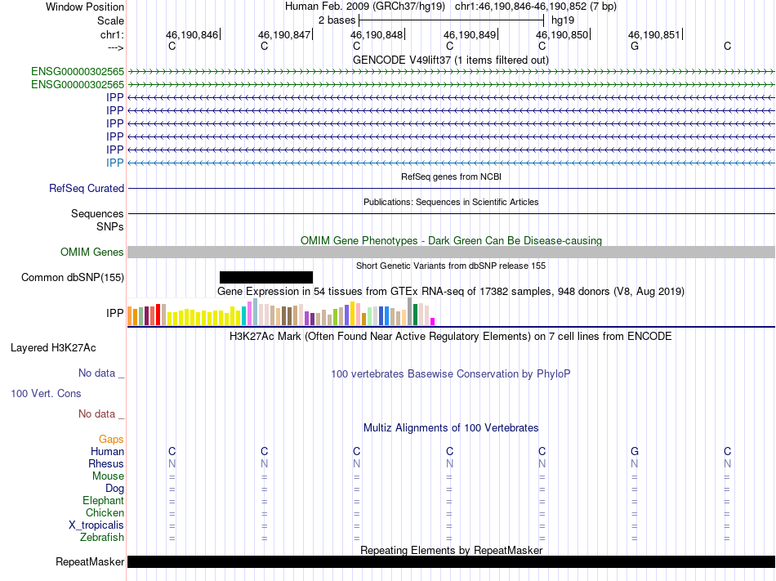The image size is (776, 581).
Task: Open '100 vertebrates Basewise Conservation by PhyloP' title
Action: (451, 374)
